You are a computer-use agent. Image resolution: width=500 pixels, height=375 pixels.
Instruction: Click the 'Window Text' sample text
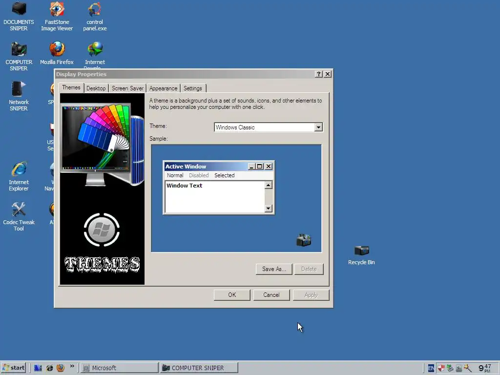pos(184,186)
